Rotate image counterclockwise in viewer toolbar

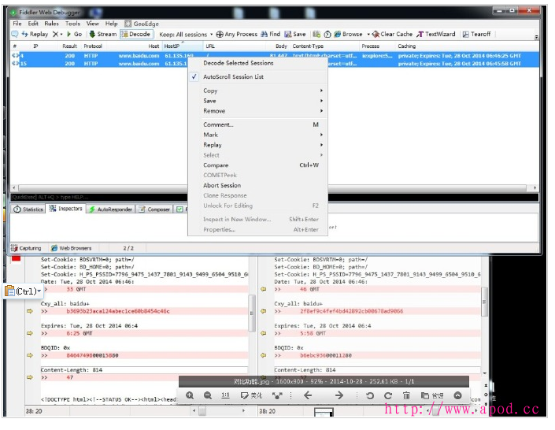point(370,395)
